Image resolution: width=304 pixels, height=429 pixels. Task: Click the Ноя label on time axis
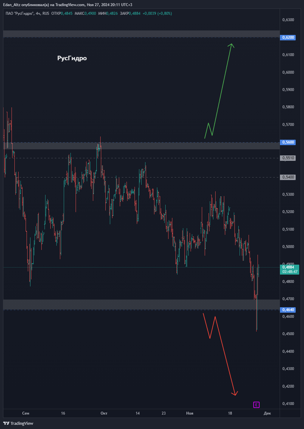[x=190, y=413]
